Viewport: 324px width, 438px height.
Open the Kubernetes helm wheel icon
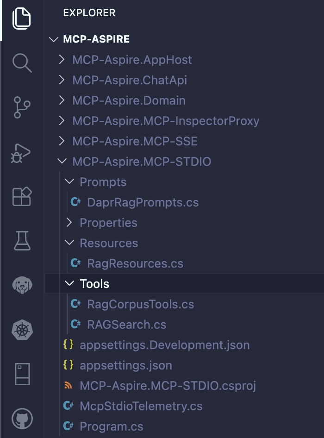click(22, 330)
